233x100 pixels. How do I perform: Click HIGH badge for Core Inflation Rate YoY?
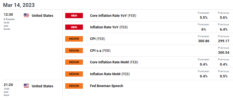[x=74, y=15]
